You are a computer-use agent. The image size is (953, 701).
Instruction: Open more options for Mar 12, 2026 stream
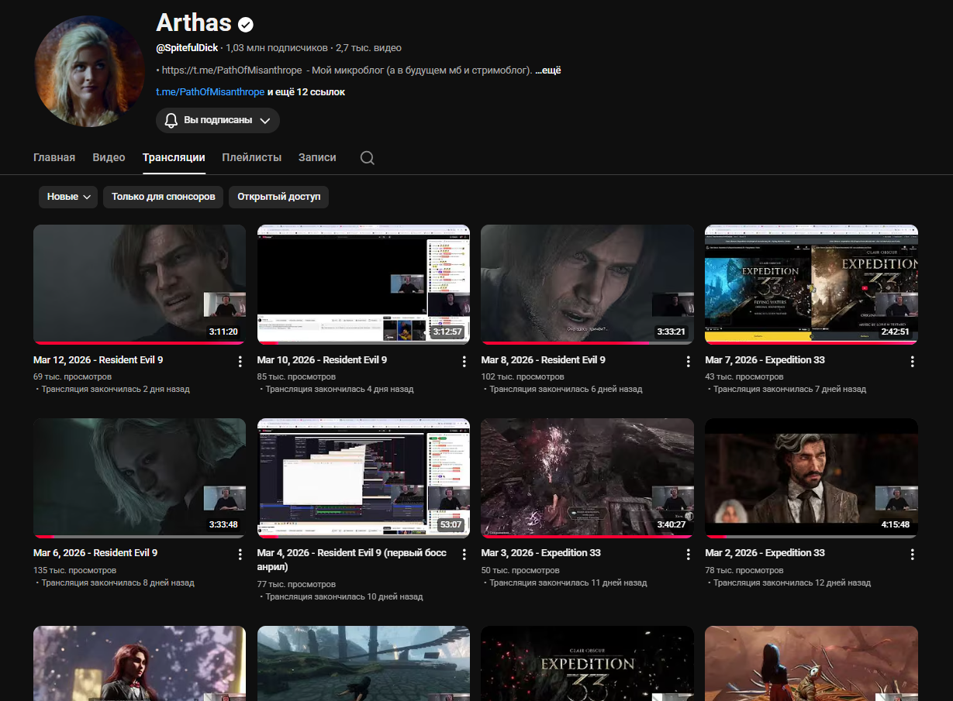[x=240, y=362]
